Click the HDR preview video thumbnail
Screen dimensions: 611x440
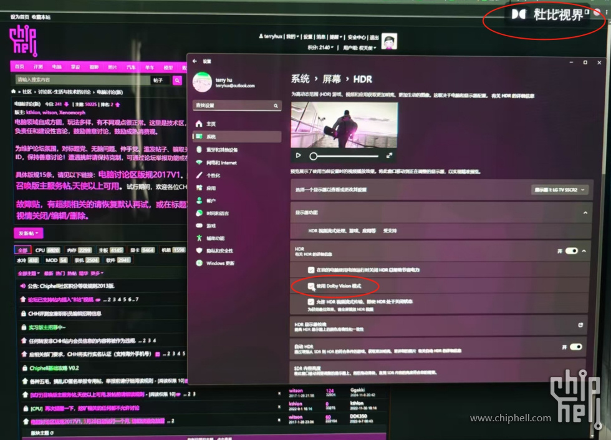[344, 125]
